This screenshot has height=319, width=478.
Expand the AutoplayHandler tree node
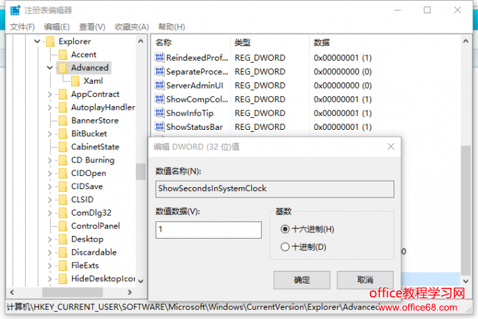(x=50, y=107)
